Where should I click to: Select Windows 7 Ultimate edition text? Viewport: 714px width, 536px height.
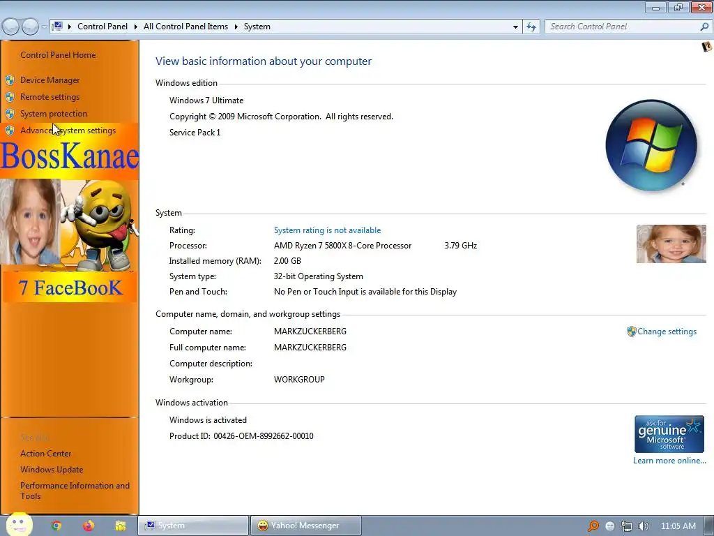click(206, 100)
